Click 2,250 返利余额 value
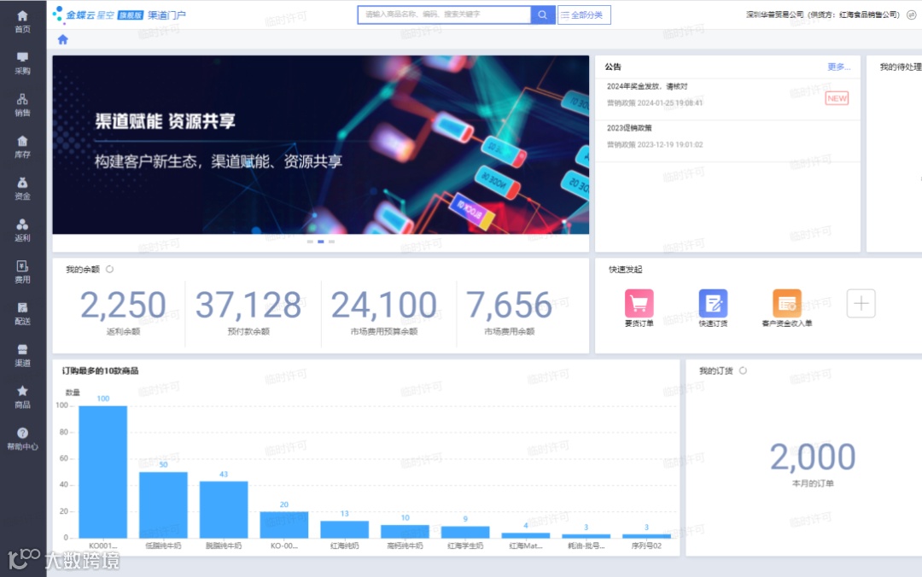The image size is (922, 577). [123, 306]
